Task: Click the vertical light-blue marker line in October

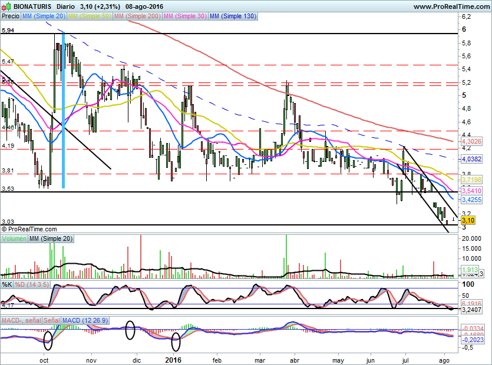Action: click(64, 109)
